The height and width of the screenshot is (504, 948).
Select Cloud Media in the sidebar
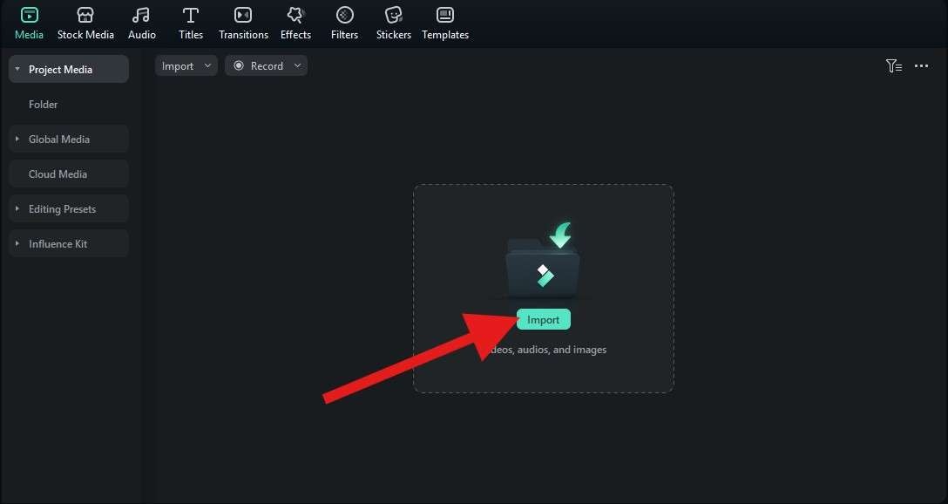69,174
